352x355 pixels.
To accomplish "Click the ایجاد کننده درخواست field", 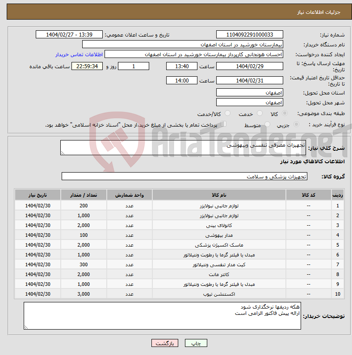I will click(x=194, y=54).
